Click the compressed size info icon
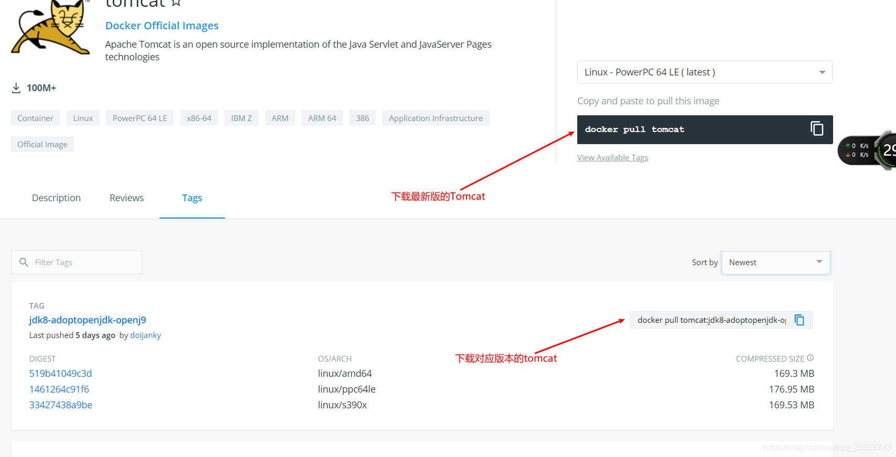 [811, 358]
